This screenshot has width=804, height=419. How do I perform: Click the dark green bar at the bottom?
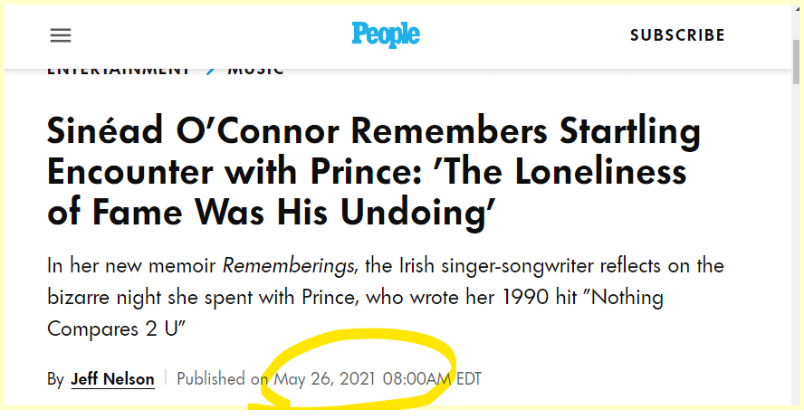(x=402, y=414)
